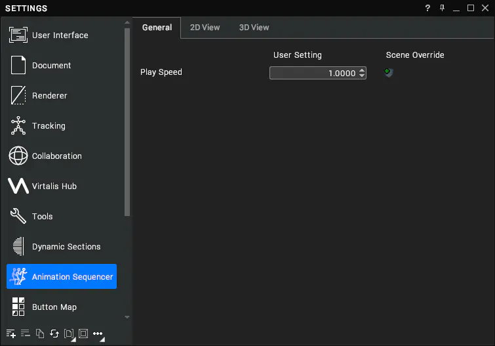Open the bracketed document dropdown icon
Image resolution: width=495 pixels, height=346 pixels.
69,334
